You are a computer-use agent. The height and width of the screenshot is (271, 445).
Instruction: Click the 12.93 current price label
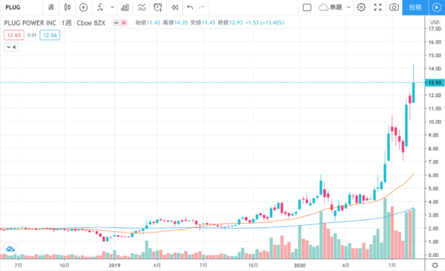coord(435,82)
